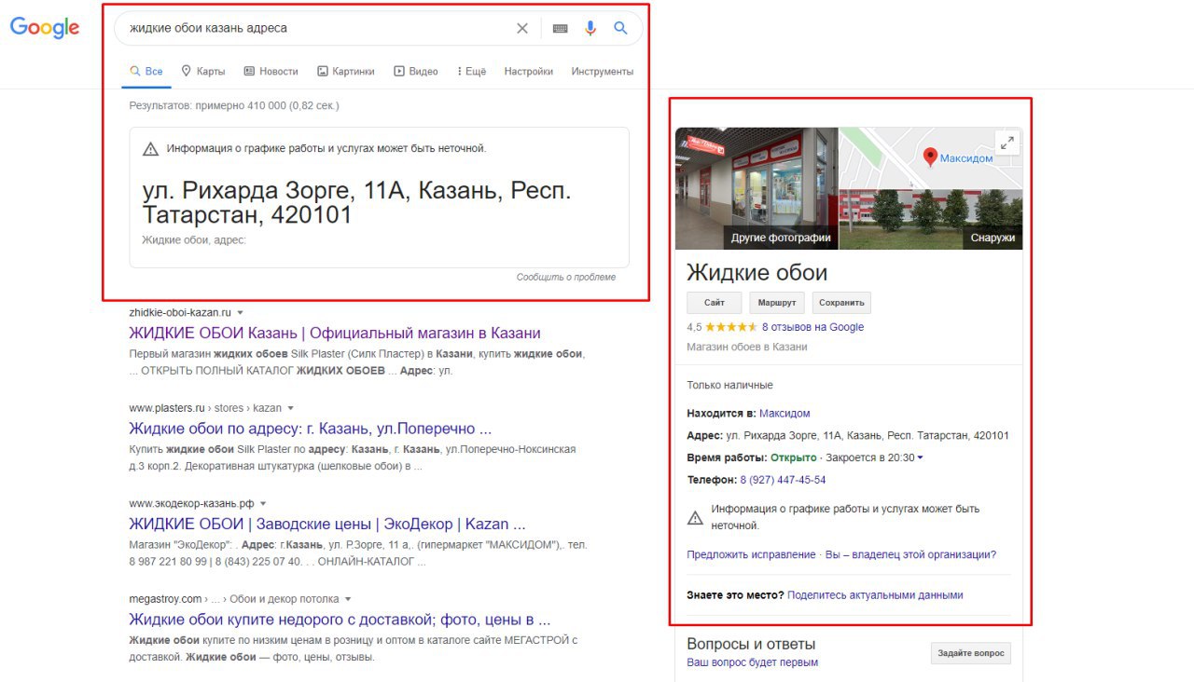This screenshot has height=682, width=1194.
Task: Open ЖИДКИЕ ОБОИ Заводские цены ЭкоДекор result
Action: (327, 524)
